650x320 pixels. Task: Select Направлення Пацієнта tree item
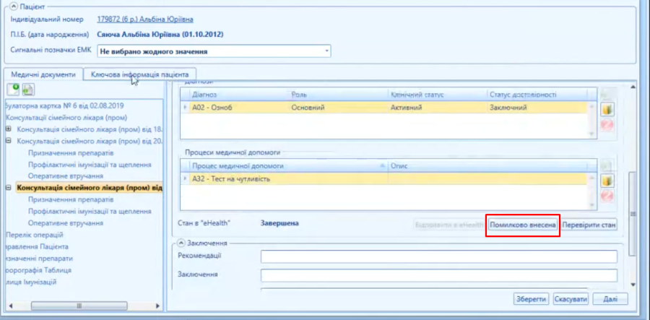pyautogui.click(x=37, y=246)
